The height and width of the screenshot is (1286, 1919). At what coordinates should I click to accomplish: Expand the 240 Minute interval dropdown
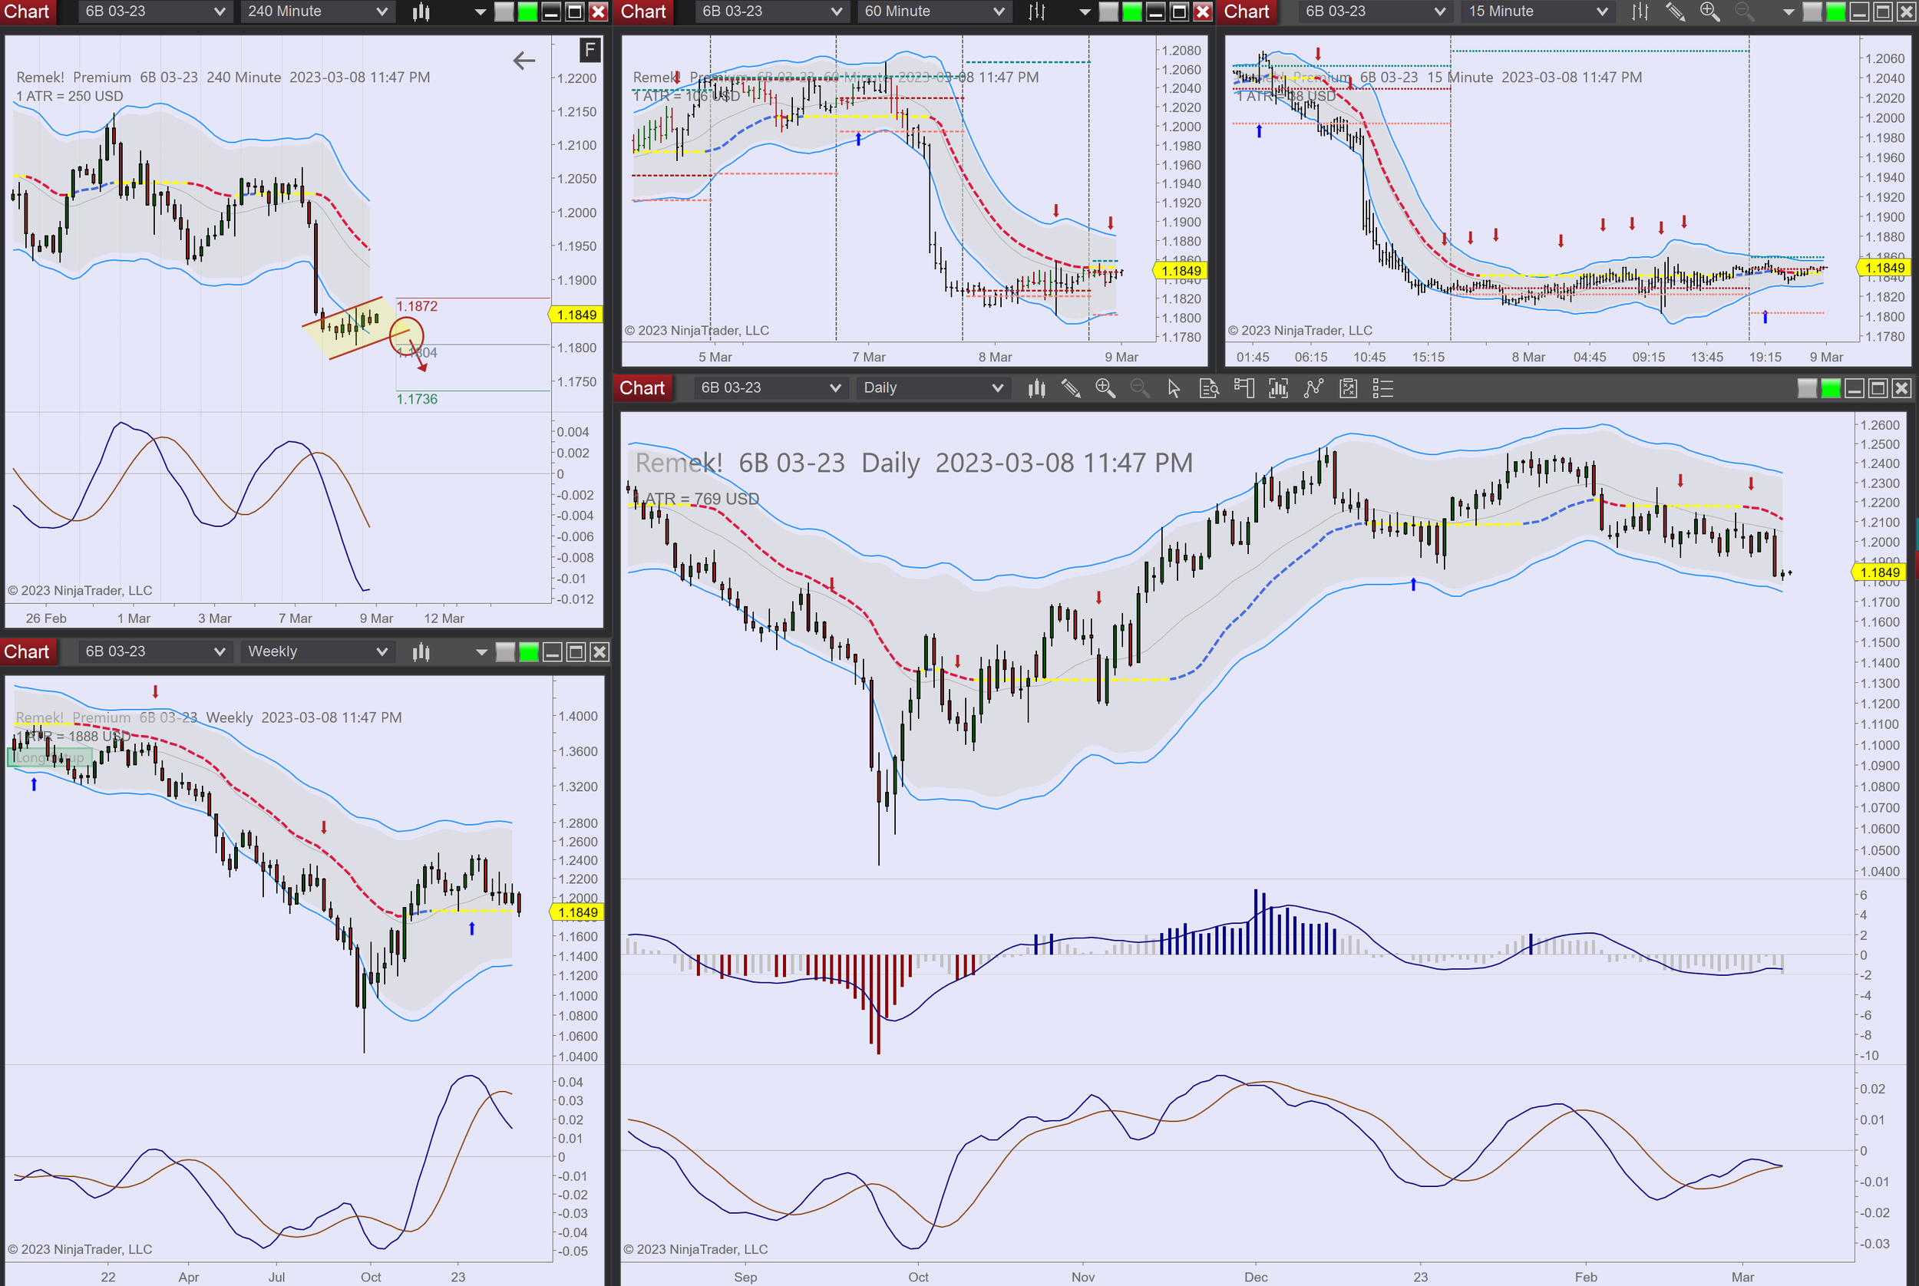[317, 12]
